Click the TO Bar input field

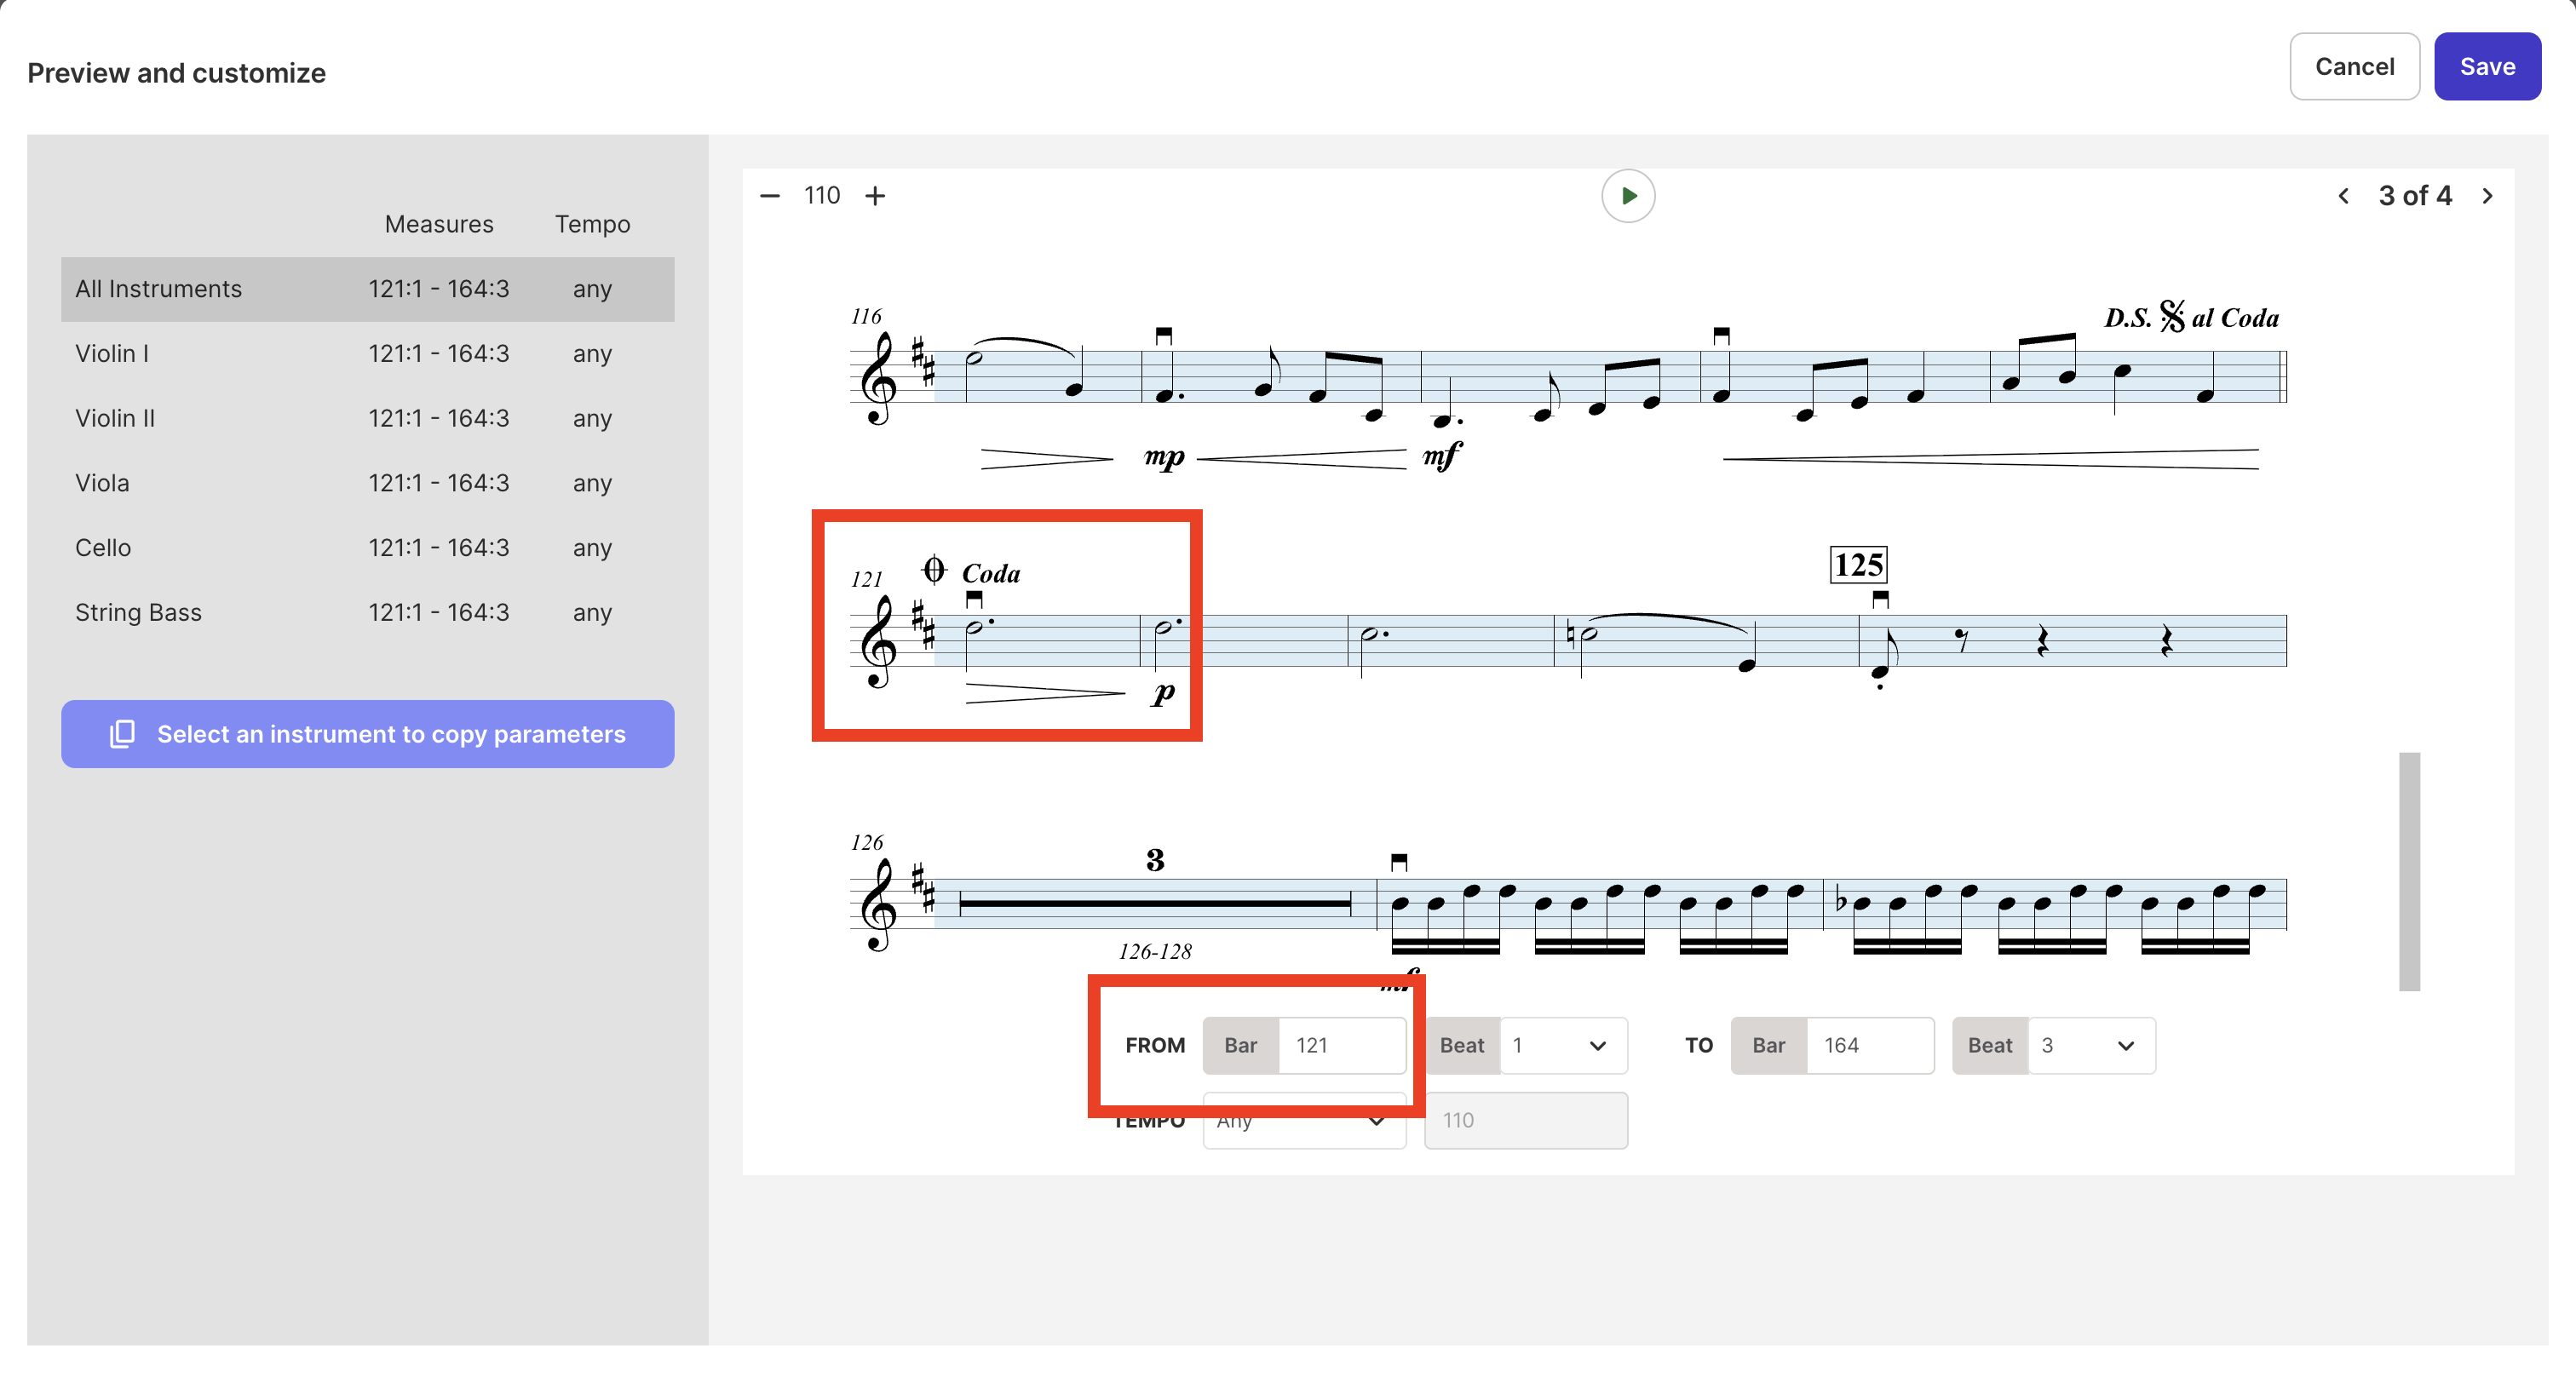coord(1869,1045)
